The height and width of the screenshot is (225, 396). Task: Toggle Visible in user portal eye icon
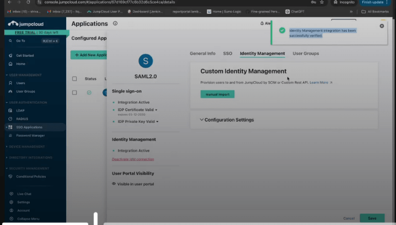pyautogui.click(x=114, y=184)
